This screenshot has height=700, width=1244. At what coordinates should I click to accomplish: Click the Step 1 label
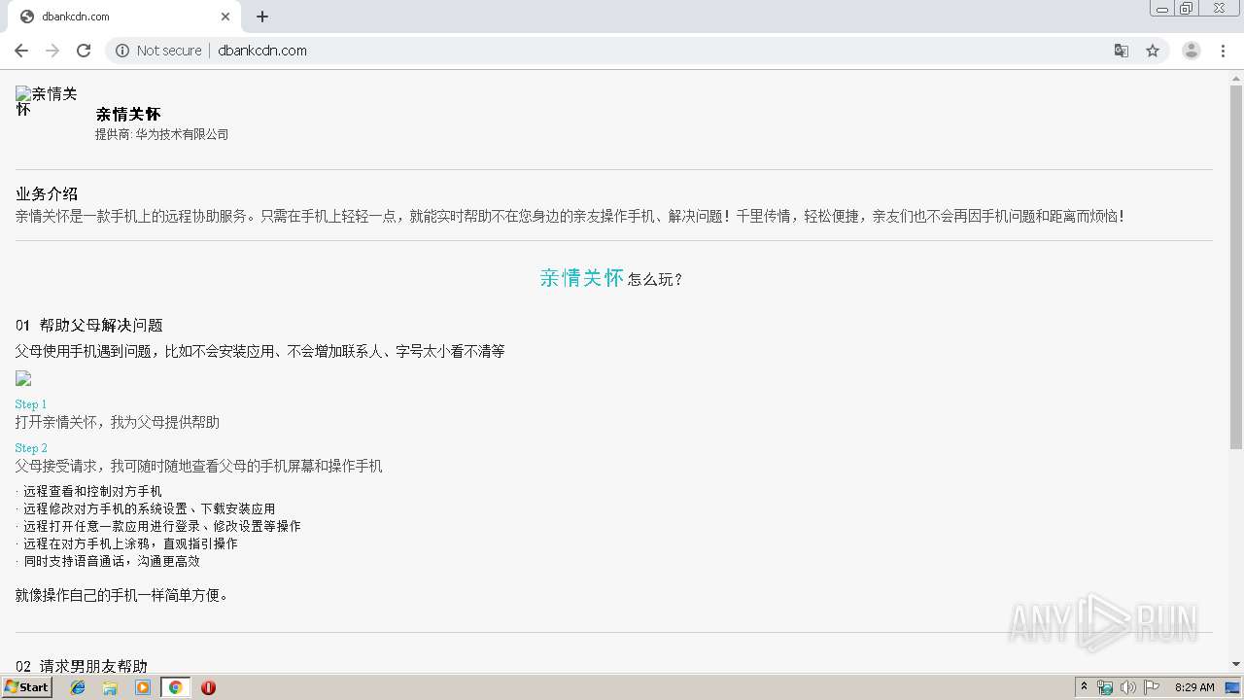click(x=31, y=403)
